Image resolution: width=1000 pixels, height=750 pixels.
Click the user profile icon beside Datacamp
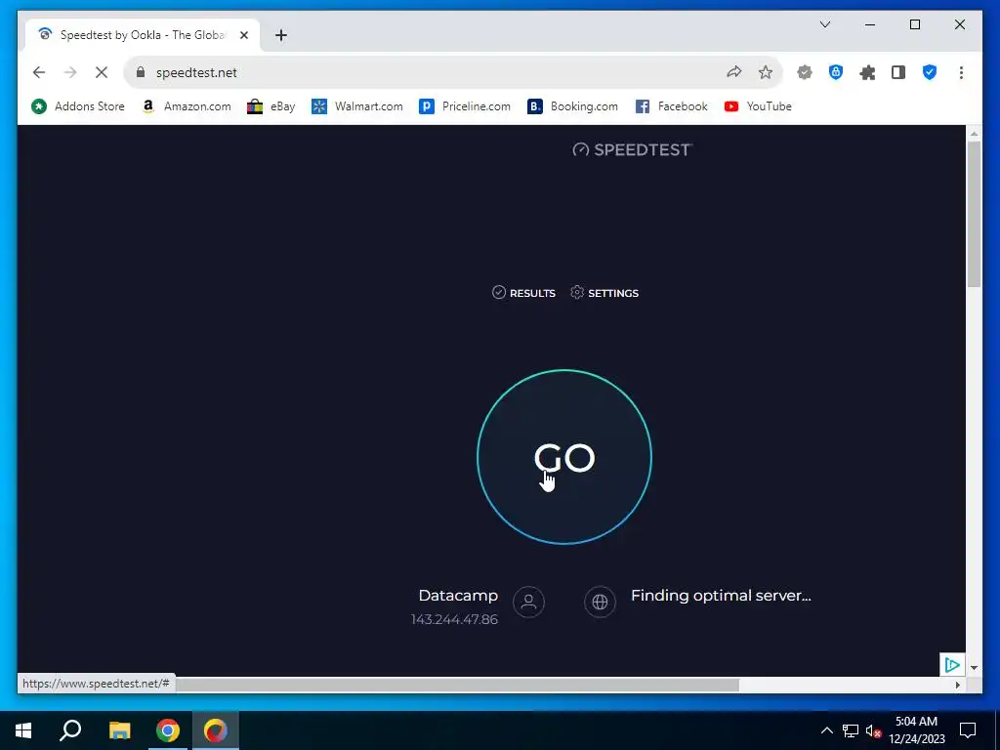point(528,602)
